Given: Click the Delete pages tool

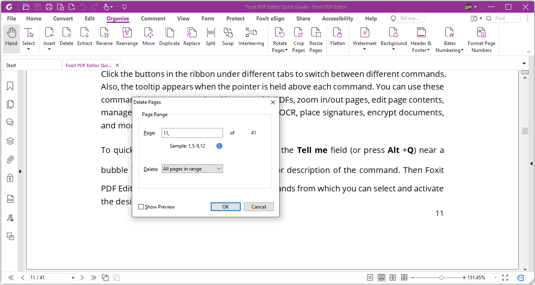Looking at the screenshot, I should coord(66,37).
